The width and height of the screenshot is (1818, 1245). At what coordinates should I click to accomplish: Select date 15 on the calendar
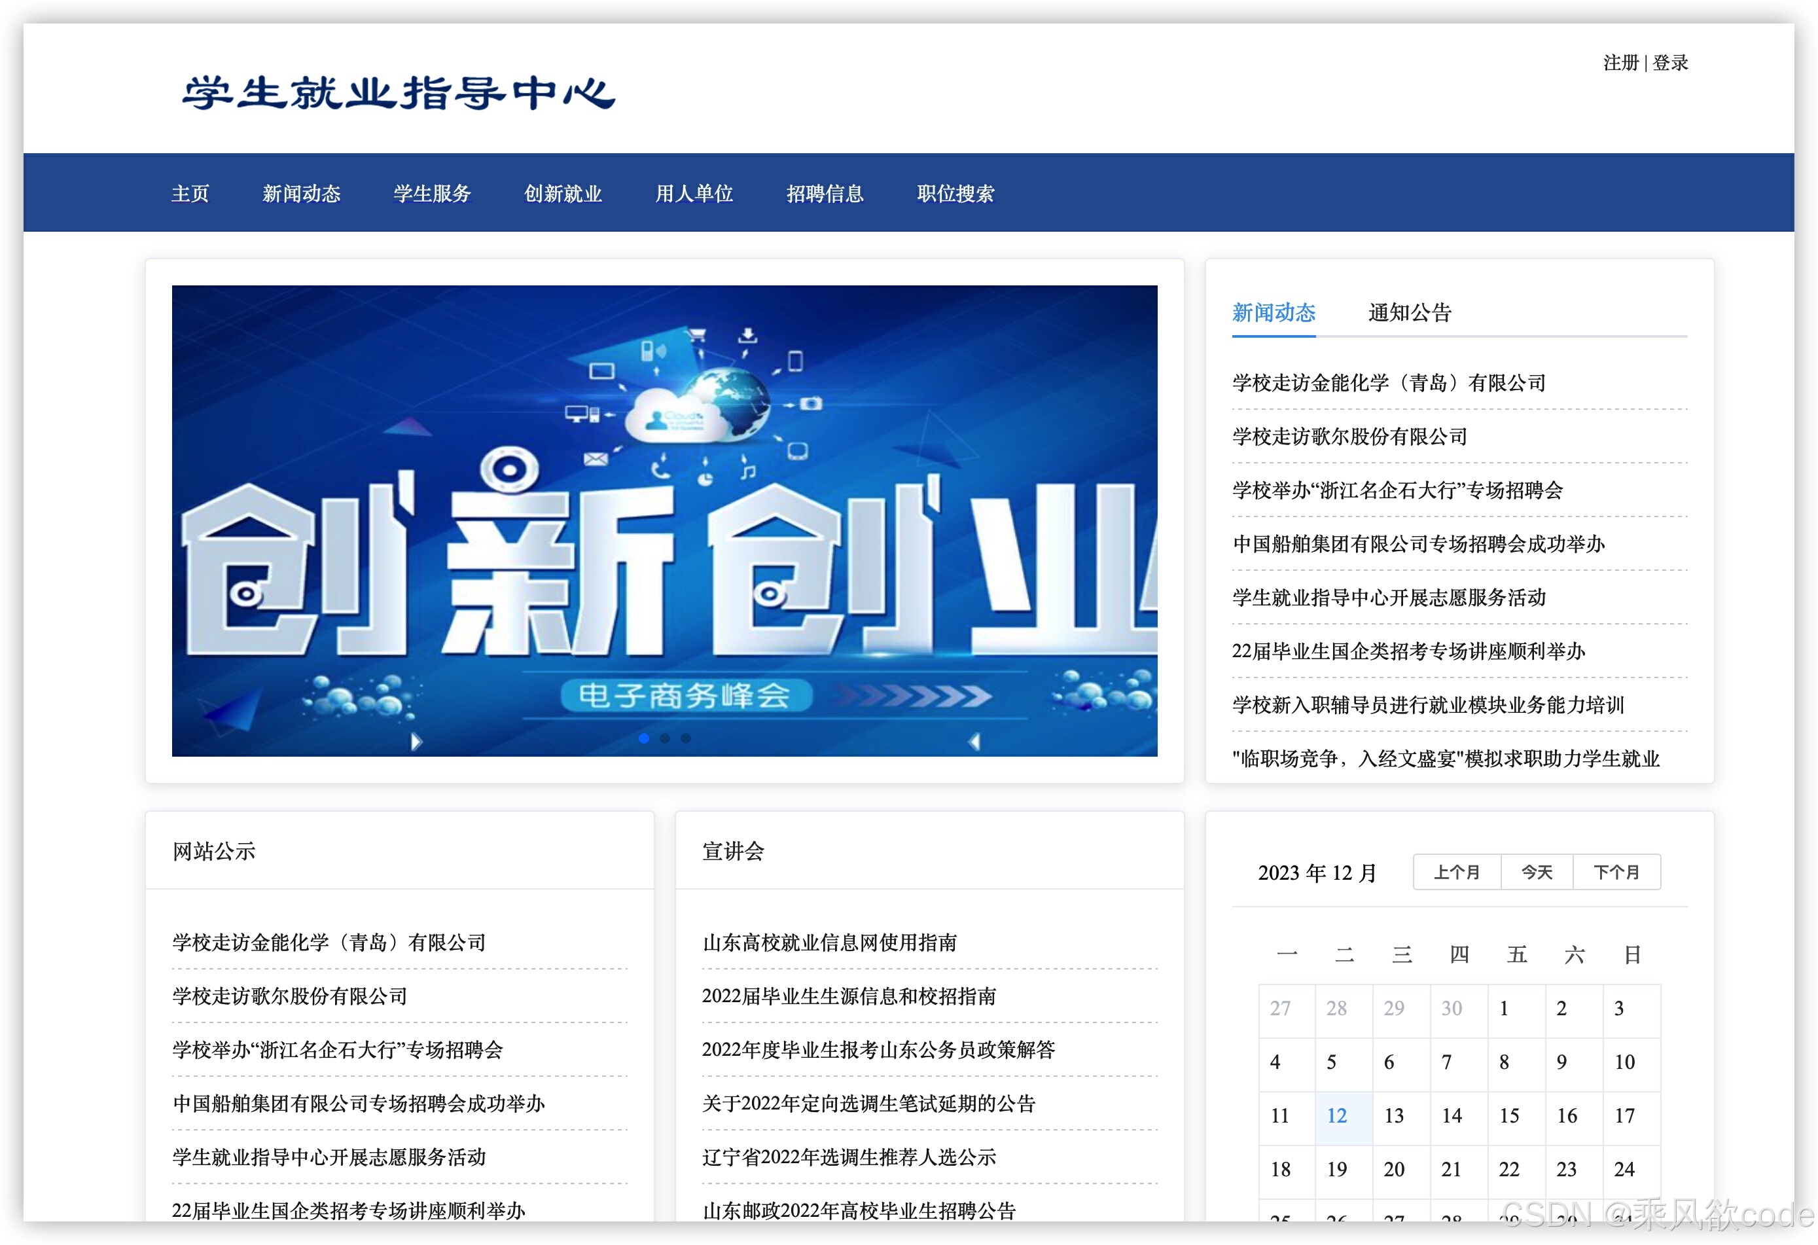coord(1509,1115)
